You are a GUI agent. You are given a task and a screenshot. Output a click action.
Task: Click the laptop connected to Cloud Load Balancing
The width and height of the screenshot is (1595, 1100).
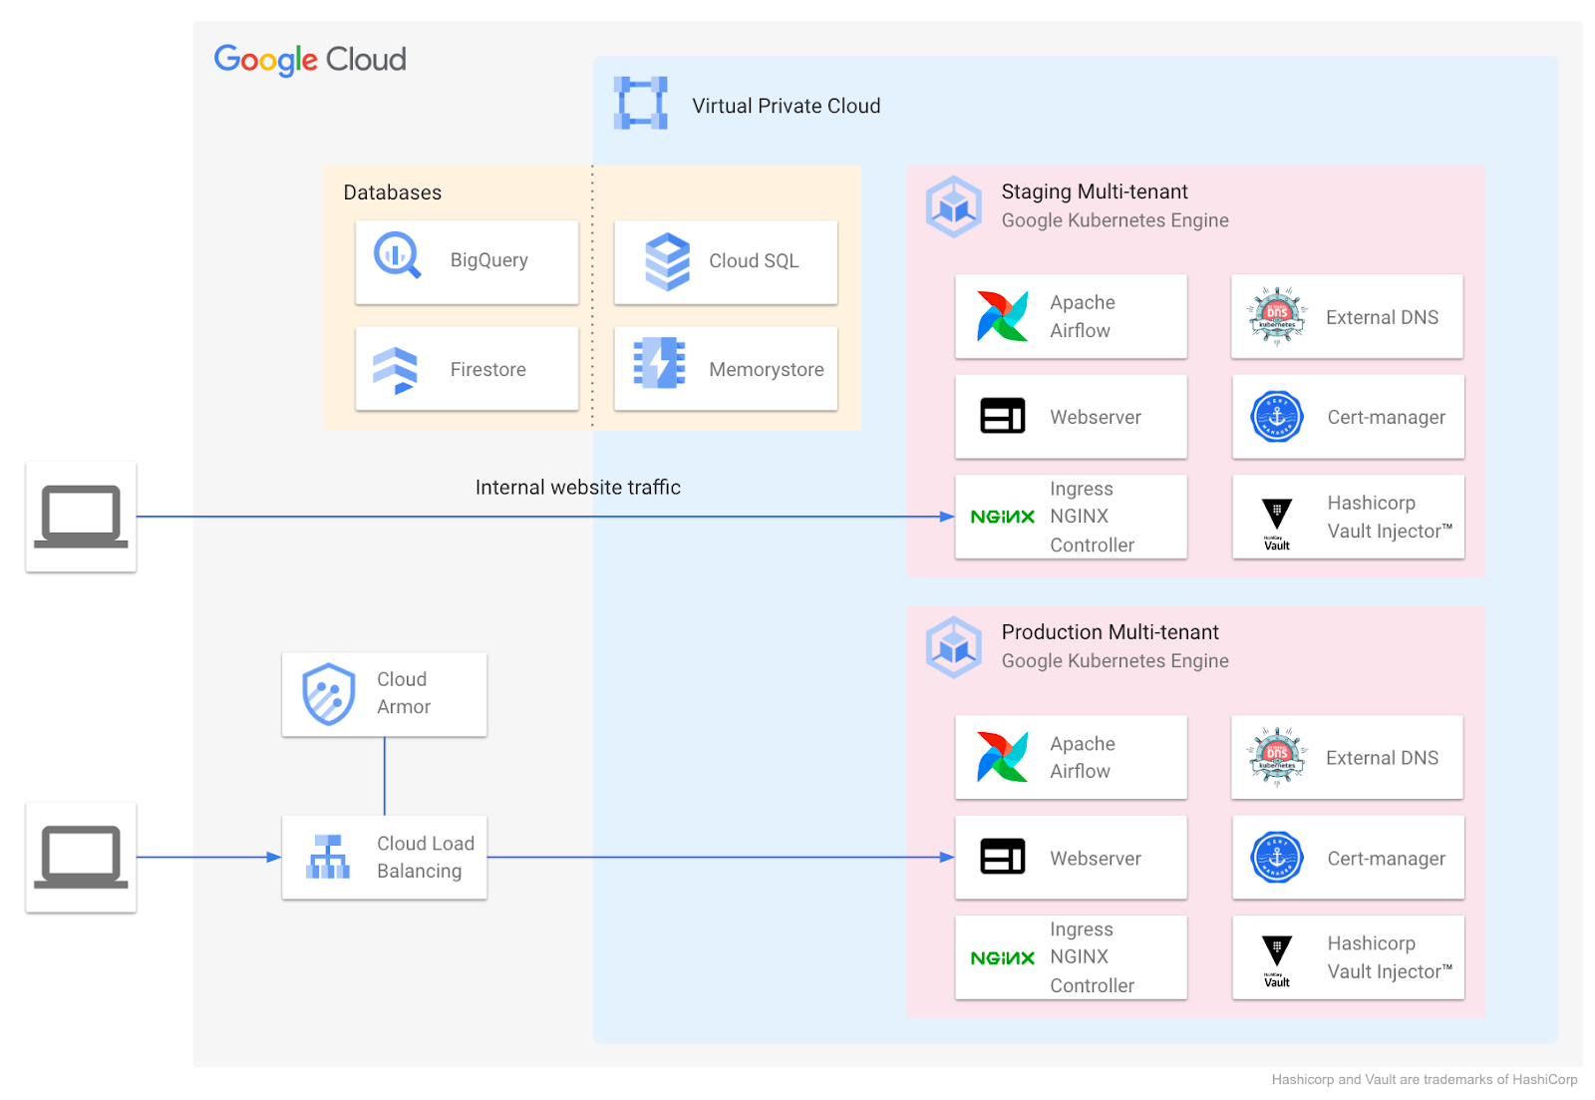pos(81,857)
